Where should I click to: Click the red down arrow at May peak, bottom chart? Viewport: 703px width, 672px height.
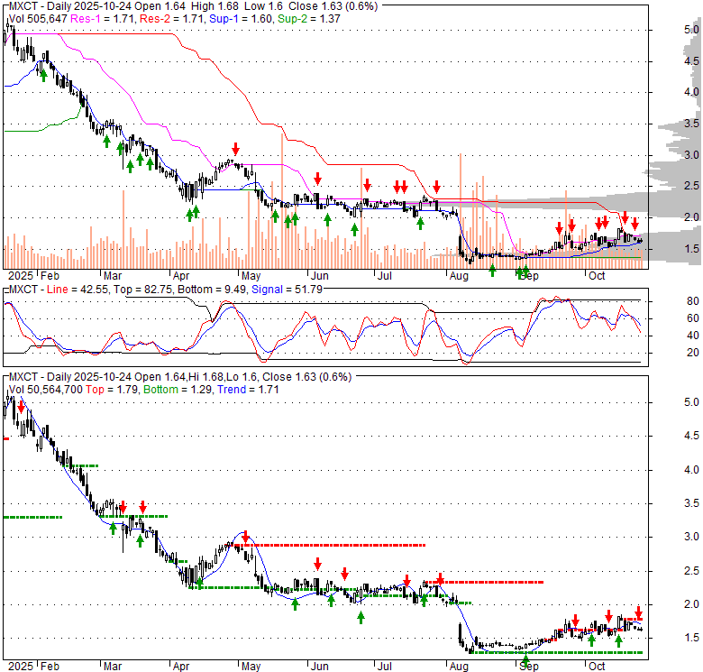click(245, 536)
